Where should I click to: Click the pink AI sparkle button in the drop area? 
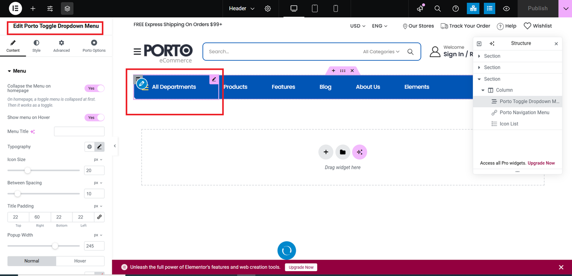point(360,152)
